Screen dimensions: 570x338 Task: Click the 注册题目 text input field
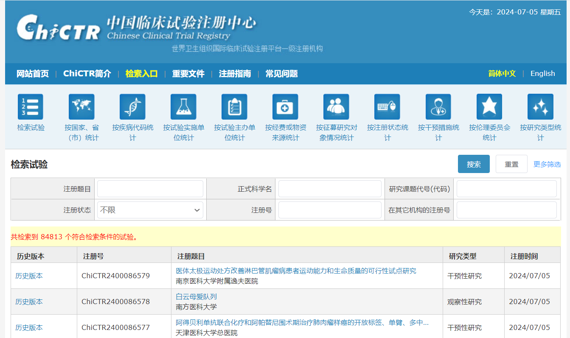tap(150, 189)
